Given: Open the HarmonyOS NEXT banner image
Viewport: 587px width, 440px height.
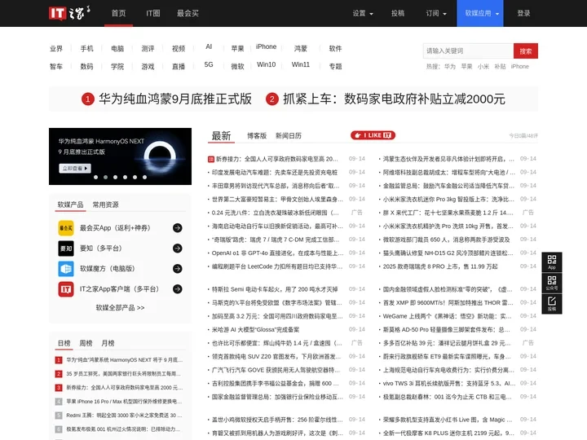Looking at the screenshot, I should (120, 156).
